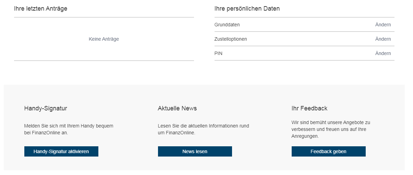Click the Lesen Sie die aktuellen Informationen text

(204, 129)
